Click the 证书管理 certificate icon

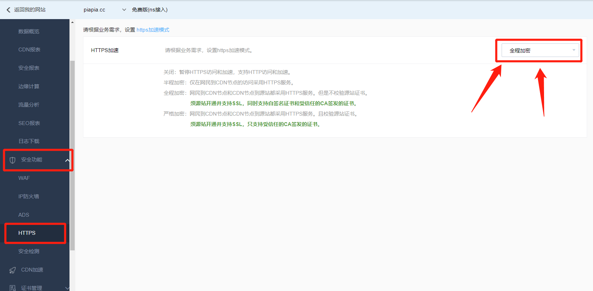13,288
